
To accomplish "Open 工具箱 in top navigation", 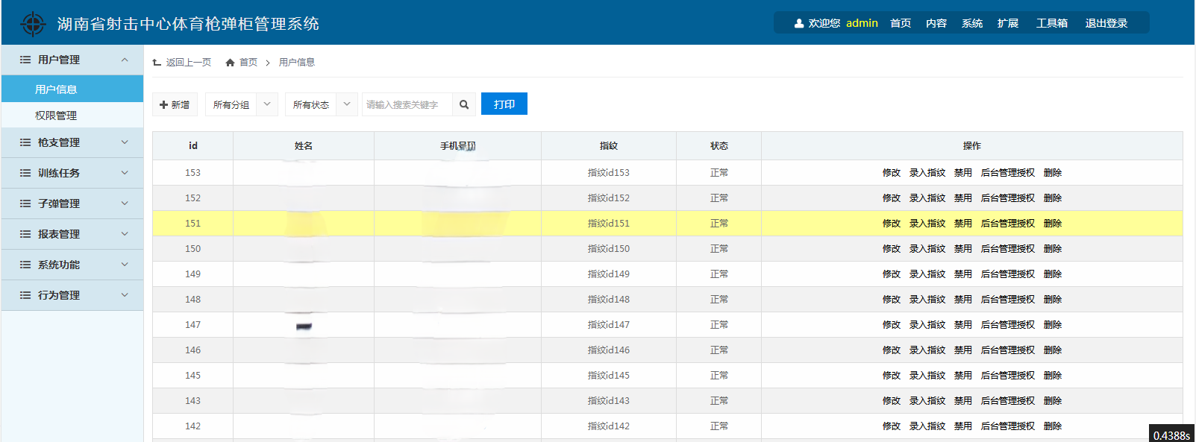I will [x=1052, y=23].
